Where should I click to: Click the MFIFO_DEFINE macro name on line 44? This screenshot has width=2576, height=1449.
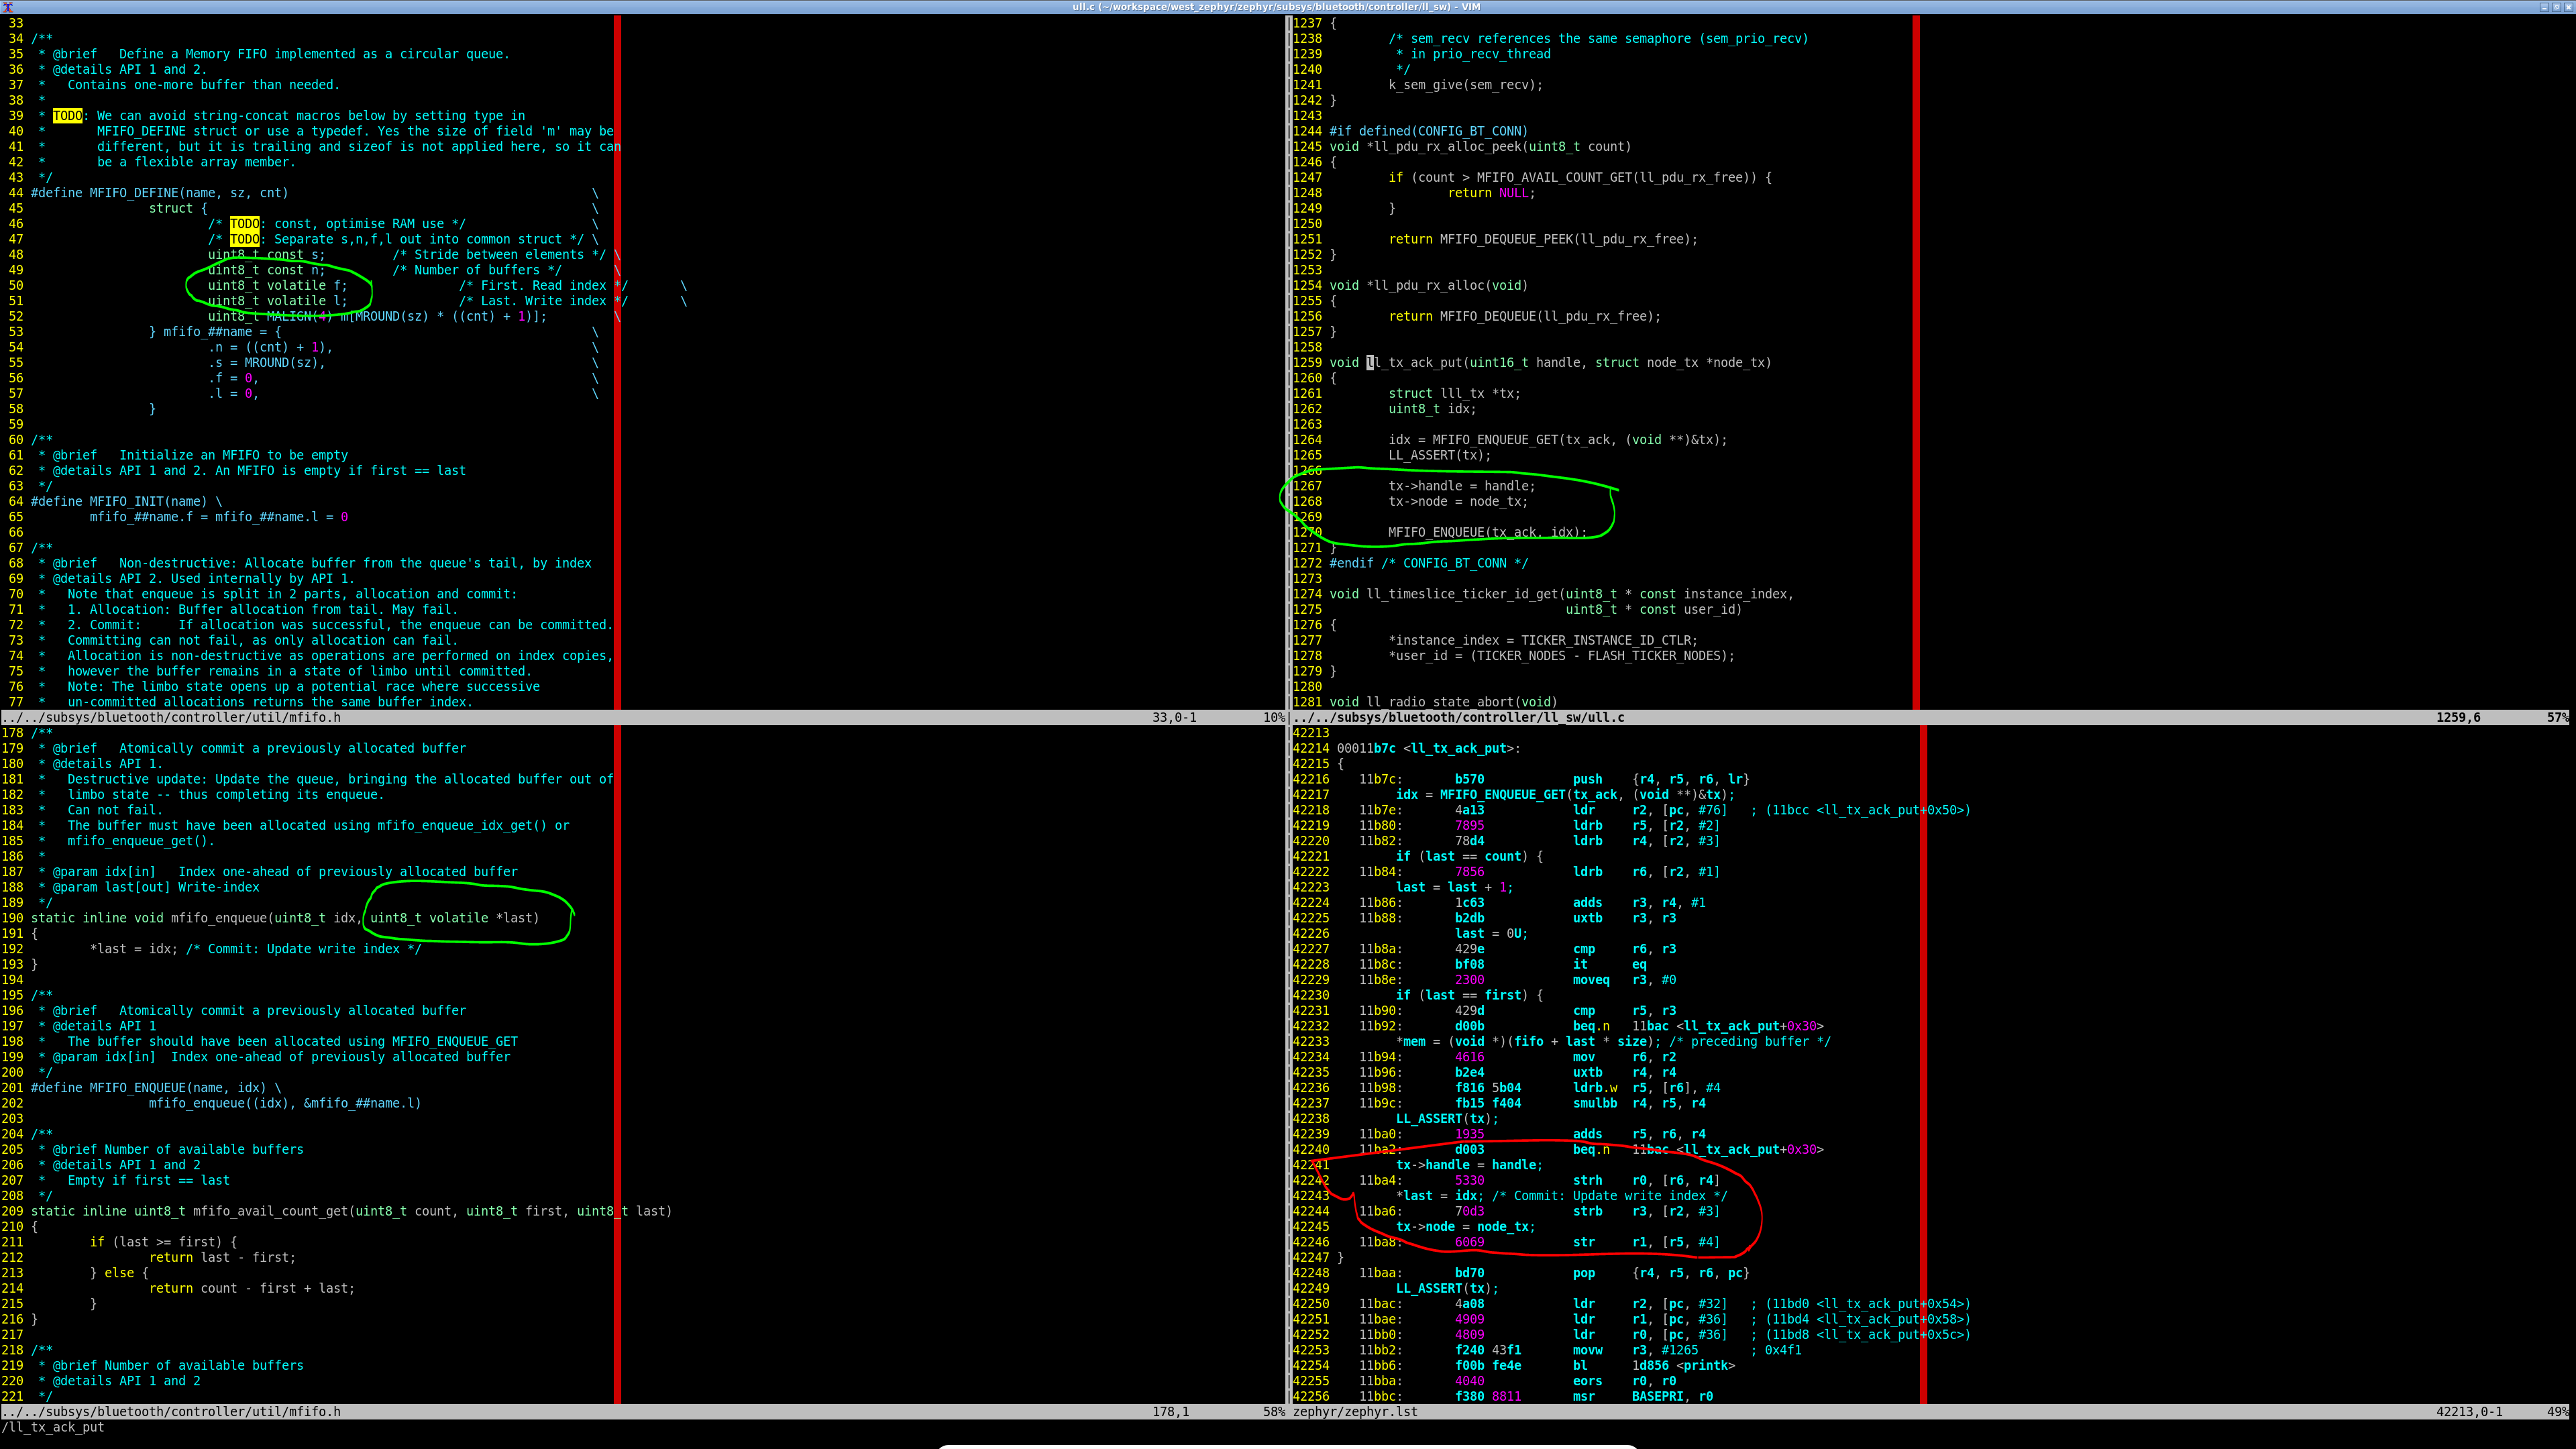(x=135, y=193)
